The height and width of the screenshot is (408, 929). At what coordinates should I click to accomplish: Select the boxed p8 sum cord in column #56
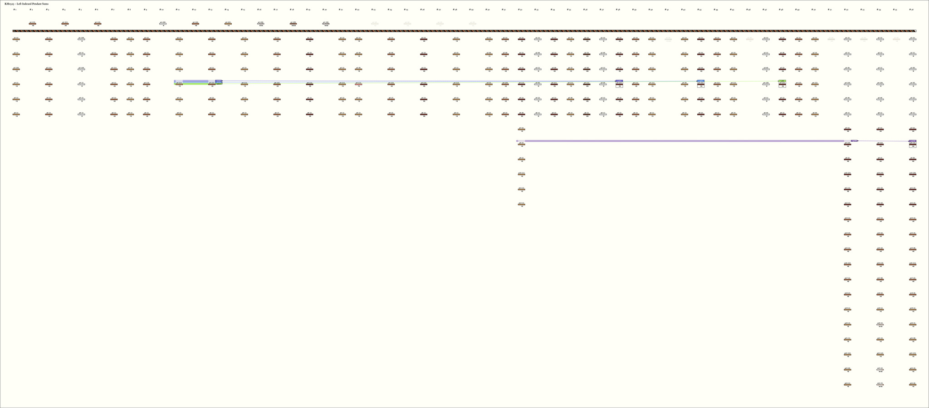(x=913, y=144)
